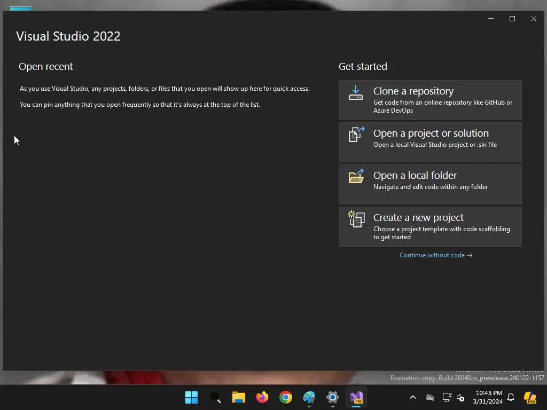Select Visual Studio Preview taskbar icon

pos(356,397)
